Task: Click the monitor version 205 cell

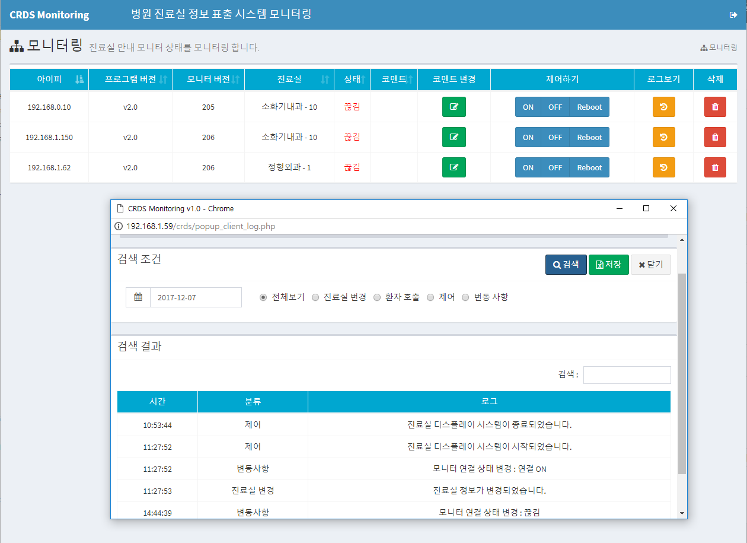Action: (208, 107)
